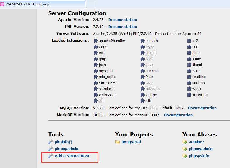Open PHP Version Documentation link

pyautogui.click(x=123, y=27)
